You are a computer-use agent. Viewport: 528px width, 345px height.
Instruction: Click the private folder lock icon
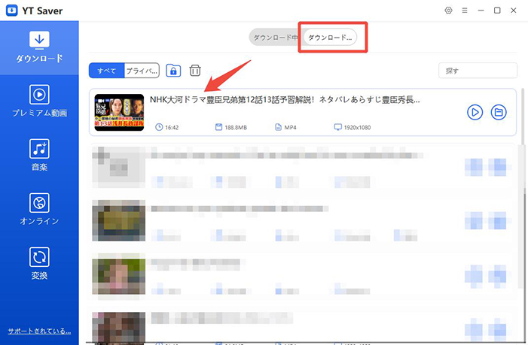173,71
